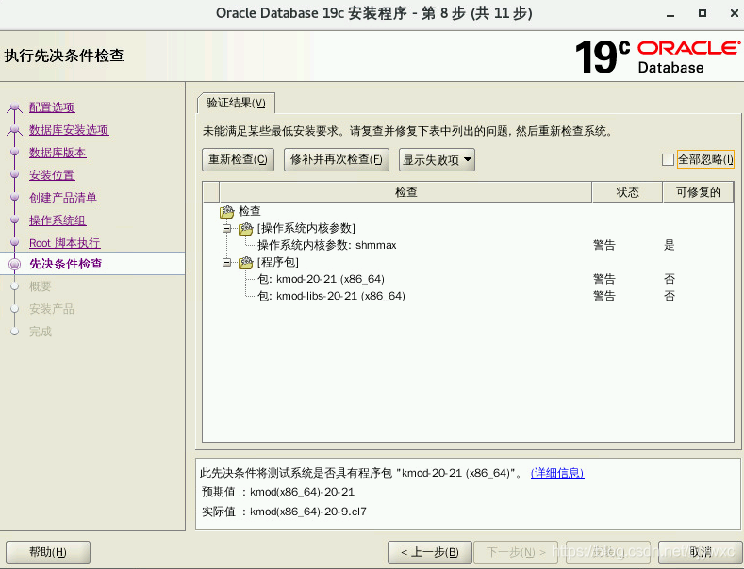Click the 取消 button
The image size is (744, 569).
[x=700, y=552]
